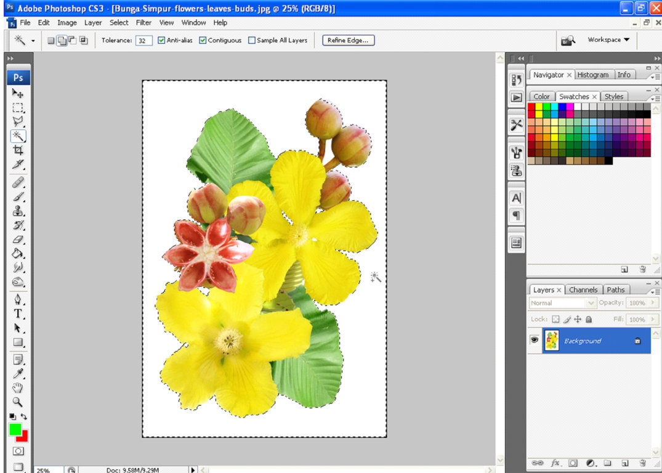The image size is (662, 473).
Task: Click the Tolerance input field
Action: point(143,41)
